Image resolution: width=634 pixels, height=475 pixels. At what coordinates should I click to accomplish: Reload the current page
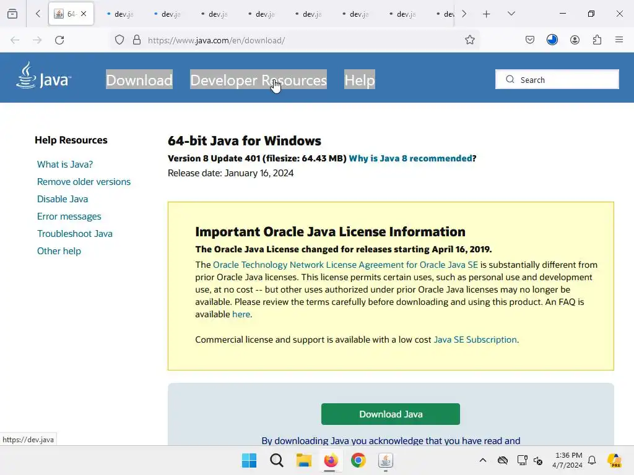point(59,40)
